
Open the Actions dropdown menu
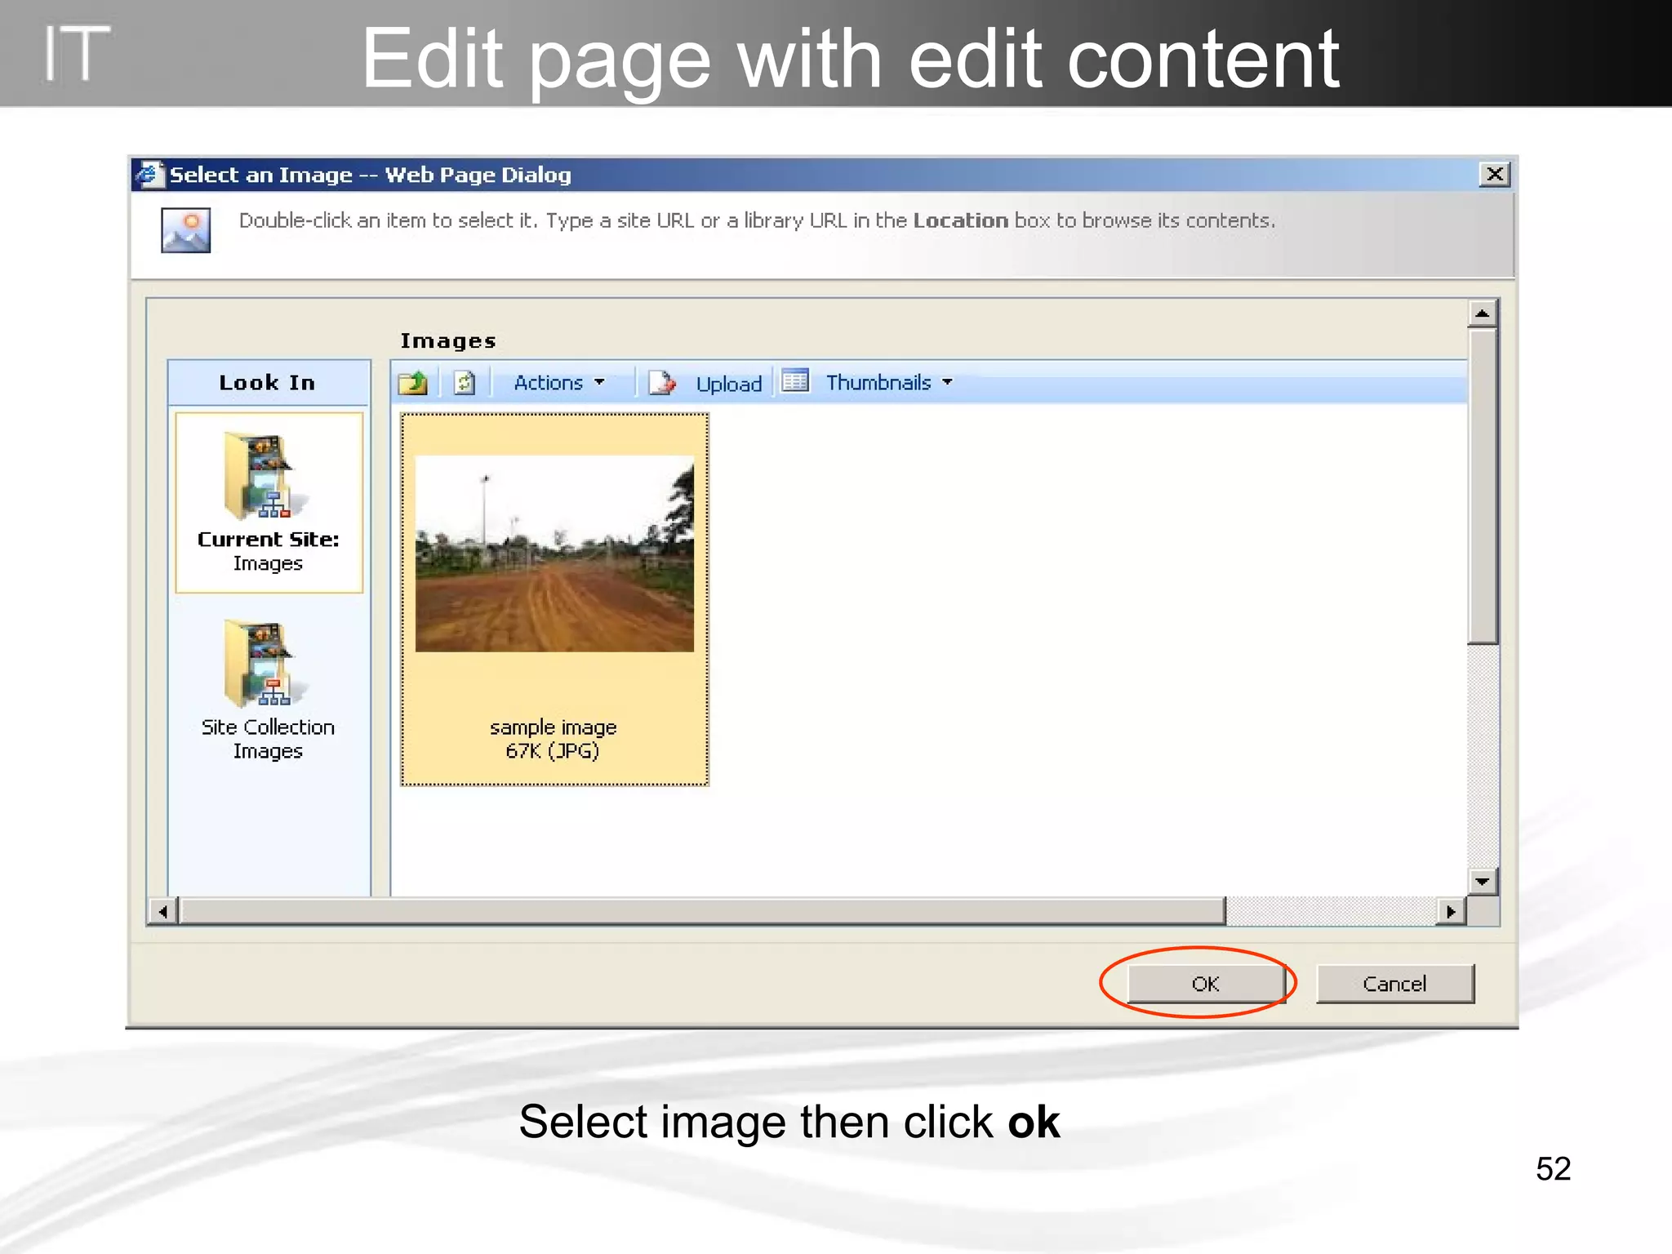click(x=559, y=382)
